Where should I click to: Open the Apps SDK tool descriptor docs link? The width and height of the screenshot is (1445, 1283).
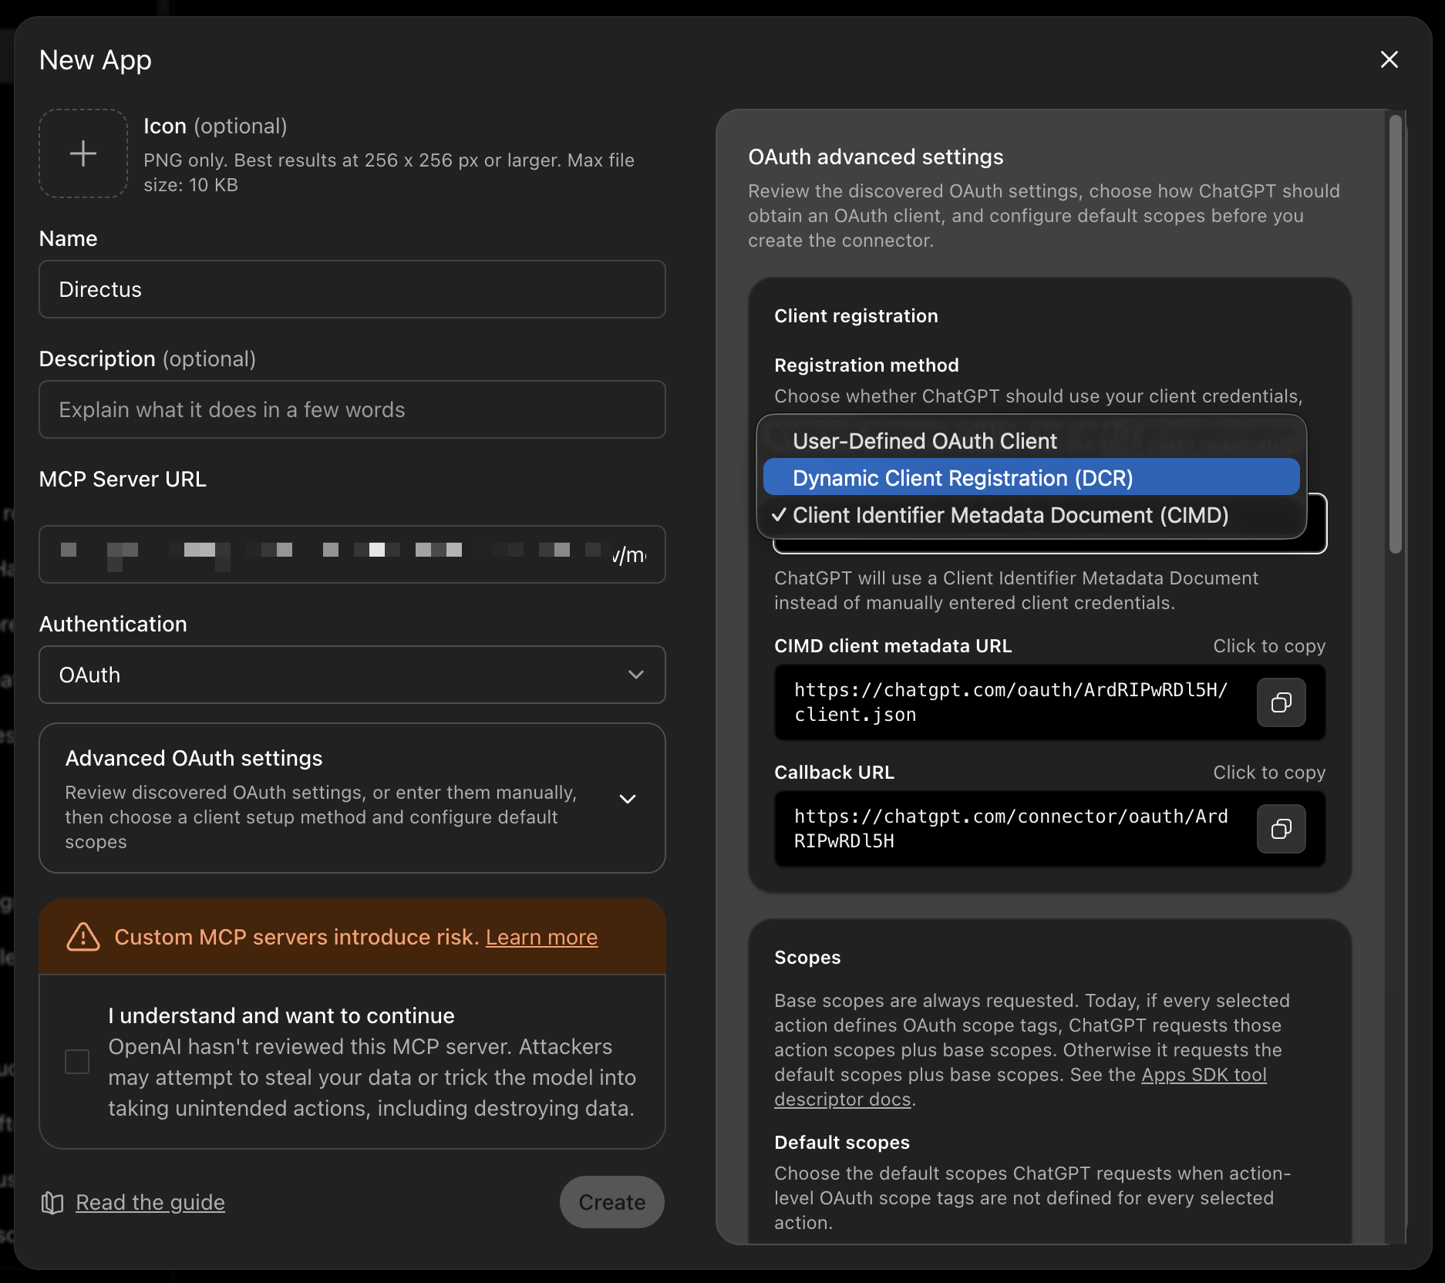[x=1020, y=1087]
